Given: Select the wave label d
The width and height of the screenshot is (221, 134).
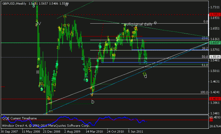Looking at the screenshot, I should [146, 76].
